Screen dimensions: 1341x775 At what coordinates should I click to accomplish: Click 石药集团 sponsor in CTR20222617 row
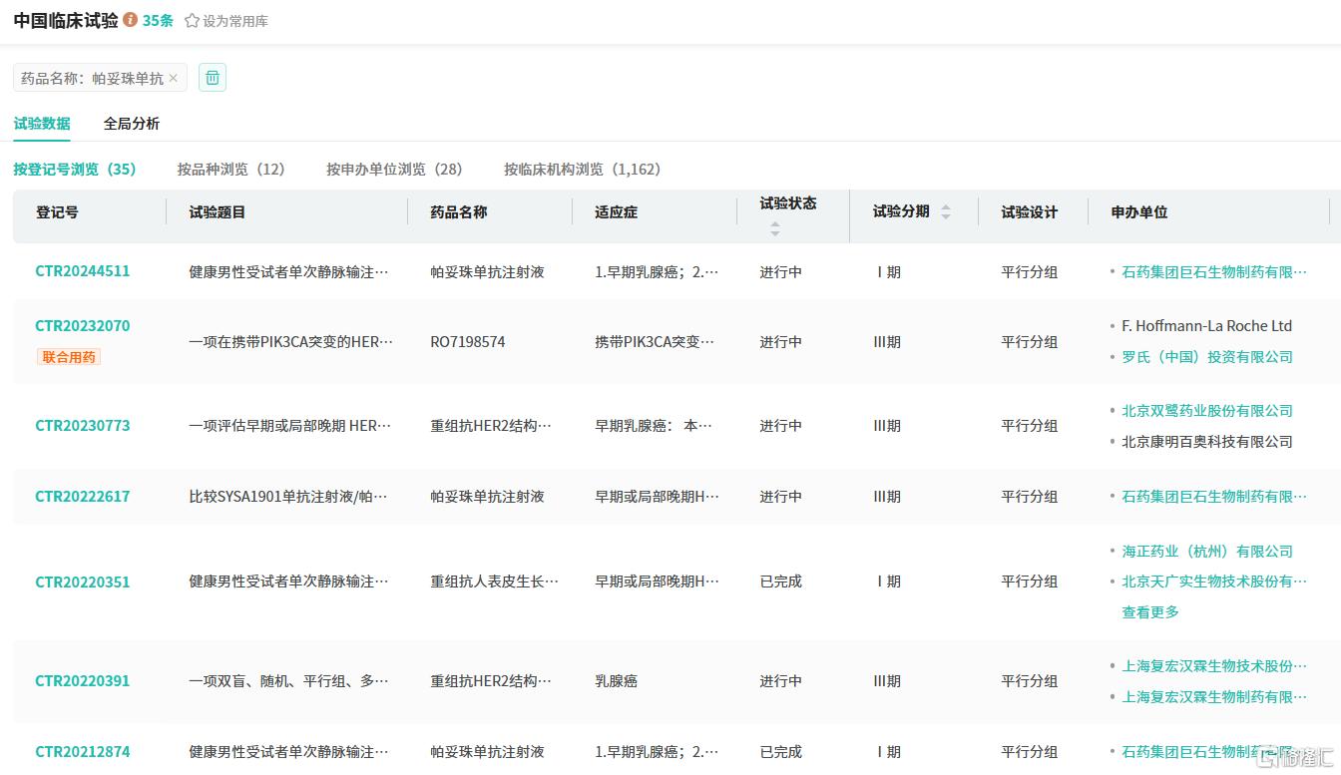click(x=1214, y=497)
